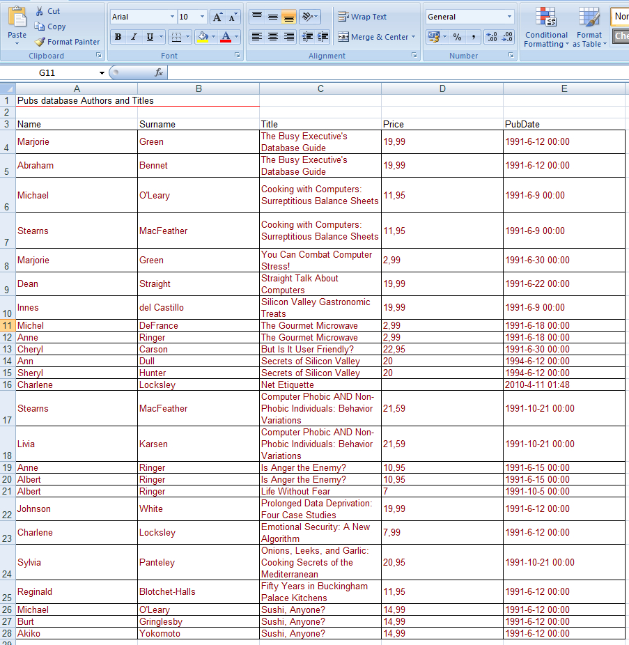Apply Percent Style number format
Image resolution: width=629 pixels, height=645 pixels.
(x=457, y=37)
